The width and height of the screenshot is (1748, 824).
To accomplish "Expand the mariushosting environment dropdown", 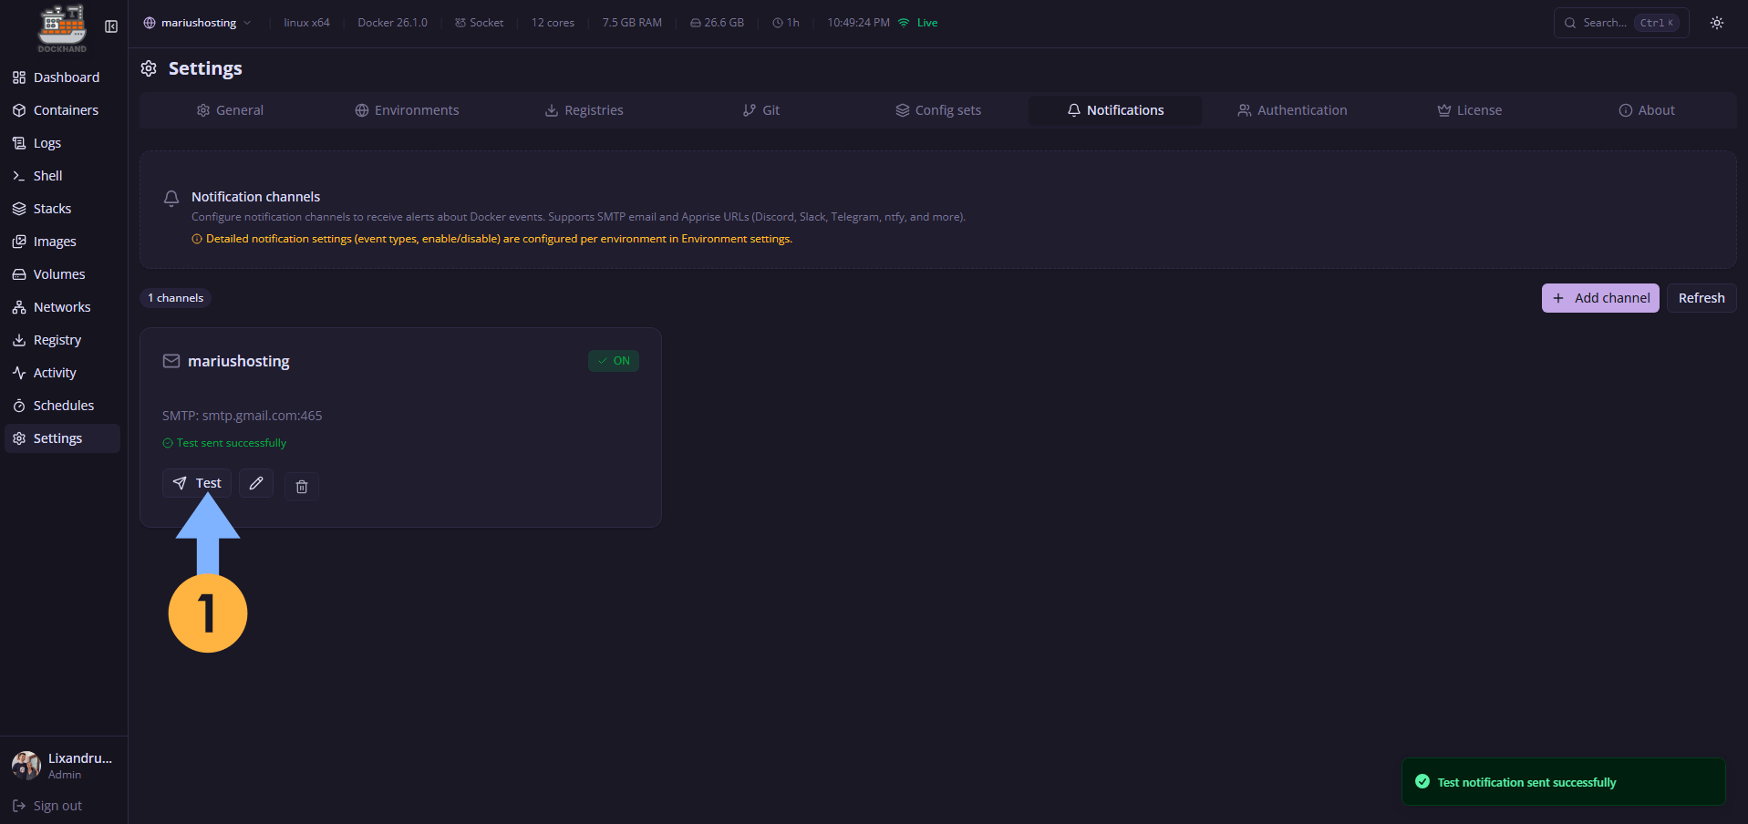I will pyautogui.click(x=198, y=23).
